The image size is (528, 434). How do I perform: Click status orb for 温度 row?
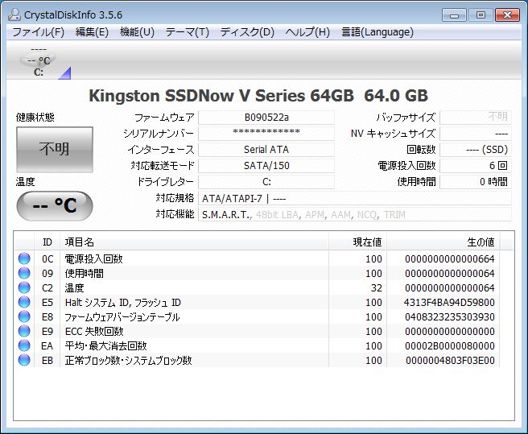pos(24,287)
